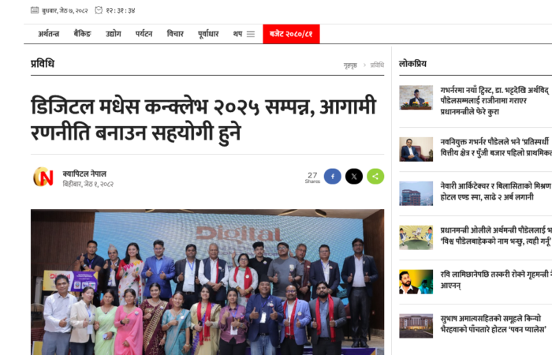Select the उद्योग navigation item
The width and height of the screenshot is (552, 355).
[114, 34]
